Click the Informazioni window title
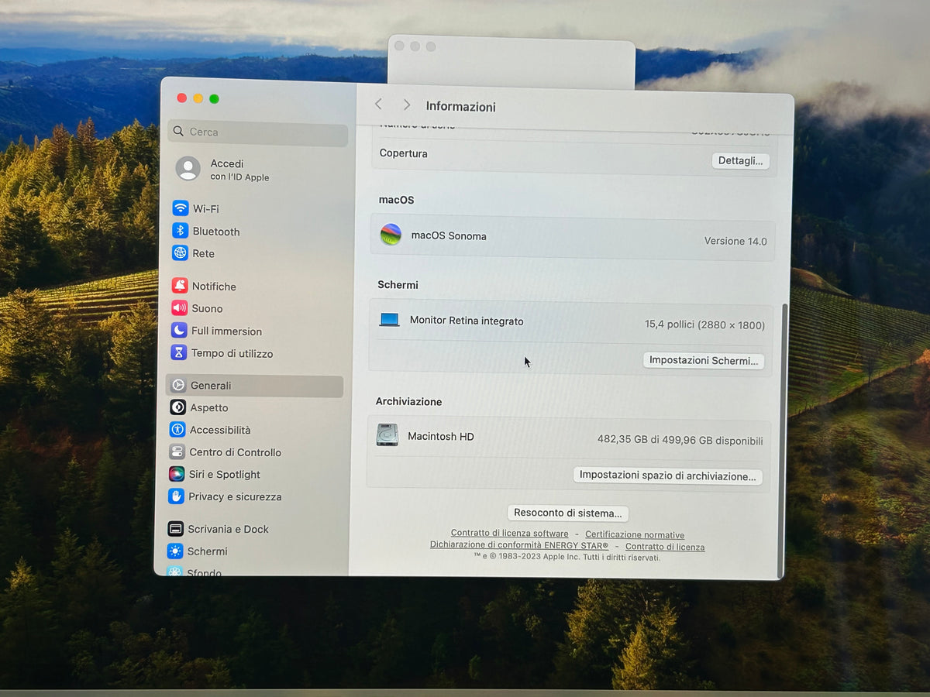 click(x=460, y=106)
